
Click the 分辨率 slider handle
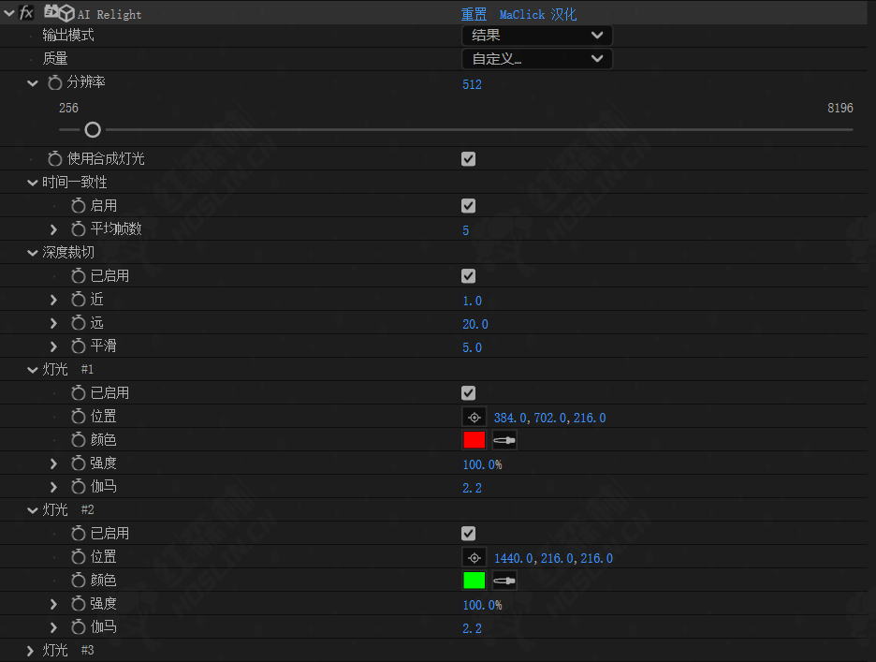tap(93, 130)
